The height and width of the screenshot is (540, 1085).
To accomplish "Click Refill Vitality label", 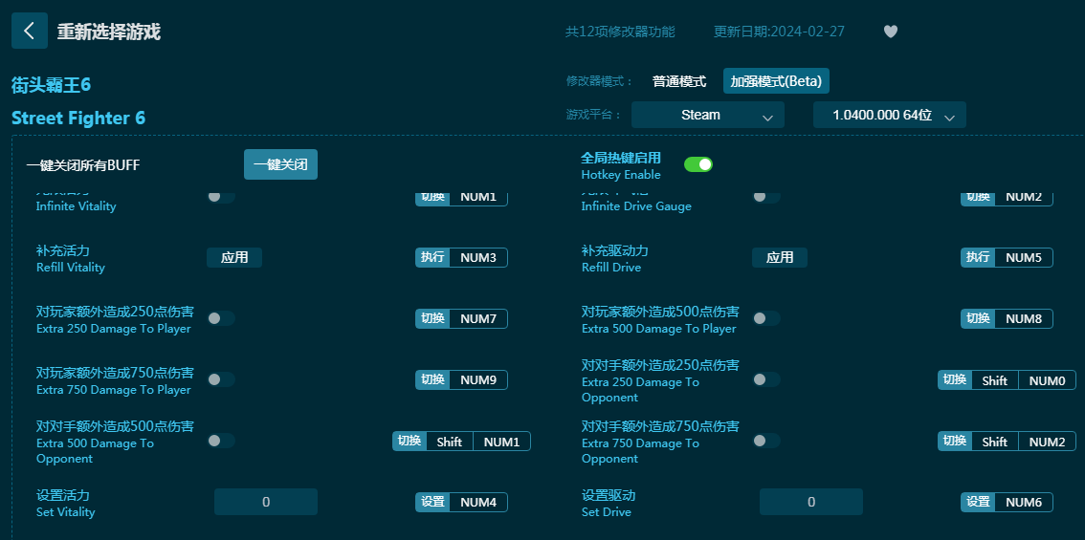I will pyautogui.click(x=71, y=268).
